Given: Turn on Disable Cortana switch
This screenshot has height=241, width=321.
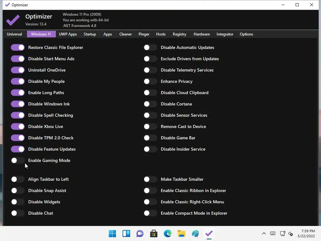Looking at the screenshot, I should point(150,104).
